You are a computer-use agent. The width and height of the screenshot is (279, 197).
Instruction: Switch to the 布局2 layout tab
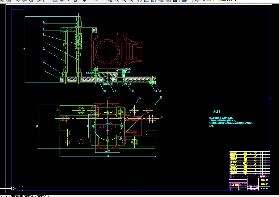tap(42, 196)
